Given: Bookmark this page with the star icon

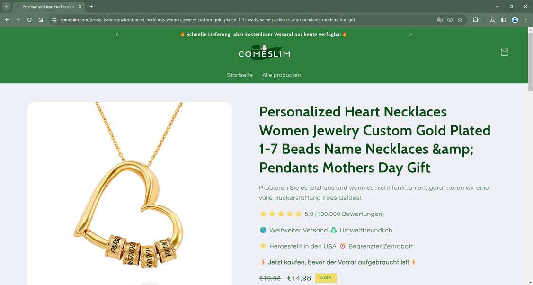Looking at the screenshot, I should click(x=460, y=20).
